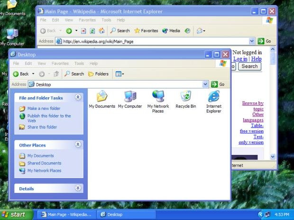This screenshot has height=220, width=294.
Task: Select My Documents icon in Desktop folder view
Action: (102, 100)
